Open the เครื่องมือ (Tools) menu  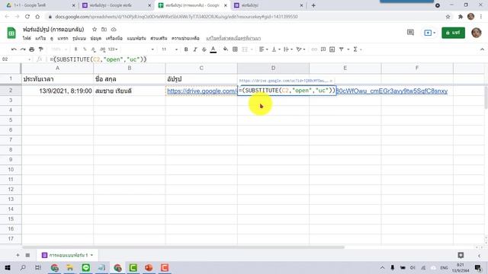(x=114, y=39)
